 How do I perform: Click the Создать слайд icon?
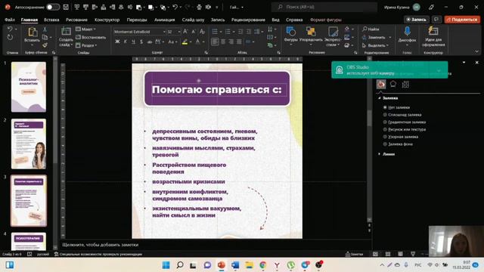pos(66,32)
